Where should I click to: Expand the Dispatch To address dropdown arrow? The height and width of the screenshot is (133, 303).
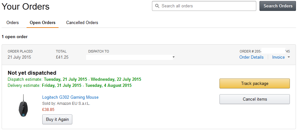point(173,57)
